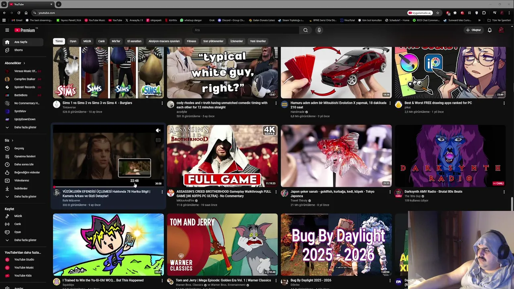Open the Tom and Jerry thumbnail
The image size is (514, 289).
pyautogui.click(x=222, y=244)
